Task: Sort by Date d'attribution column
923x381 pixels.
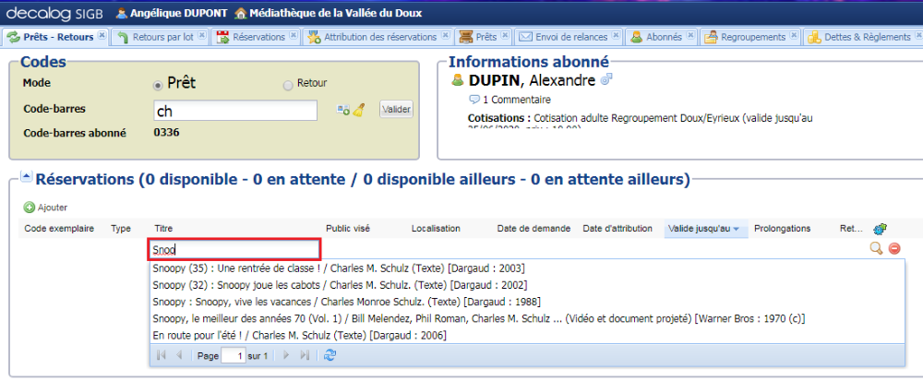Action: (x=617, y=228)
